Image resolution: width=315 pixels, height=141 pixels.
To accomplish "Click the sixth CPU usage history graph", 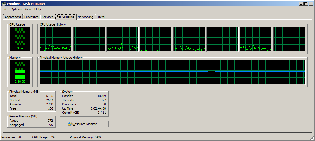I will point(222,39).
